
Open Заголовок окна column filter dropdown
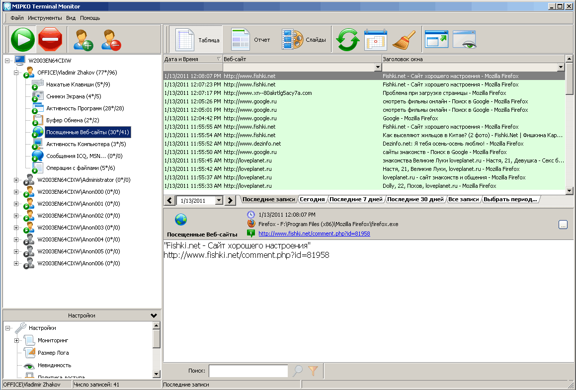coord(561,67)
